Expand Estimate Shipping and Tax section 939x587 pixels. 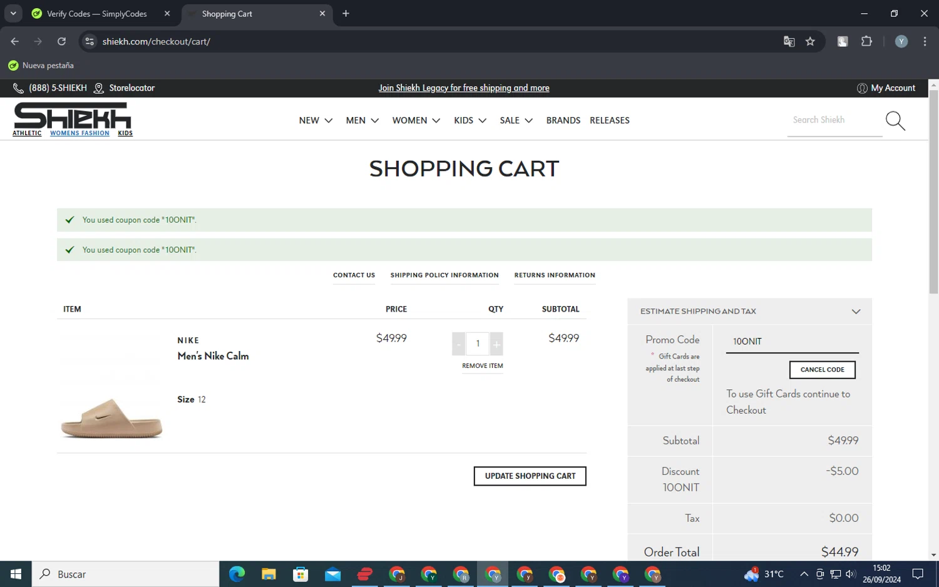750,311
